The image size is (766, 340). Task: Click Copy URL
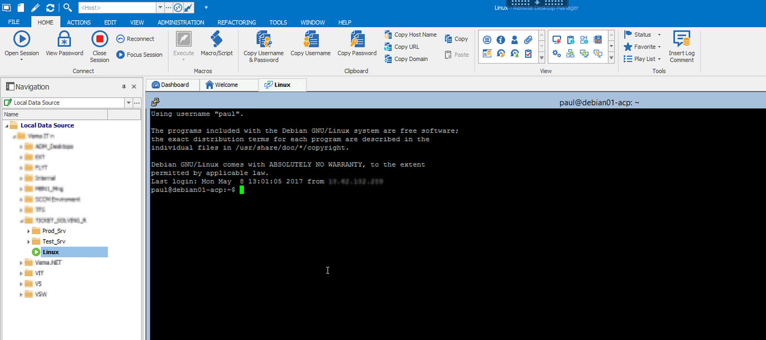pos(402,47)
